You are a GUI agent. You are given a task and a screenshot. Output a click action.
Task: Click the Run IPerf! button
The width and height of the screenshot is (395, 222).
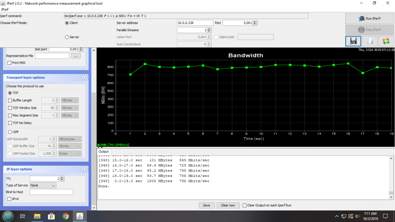point(369,18)
